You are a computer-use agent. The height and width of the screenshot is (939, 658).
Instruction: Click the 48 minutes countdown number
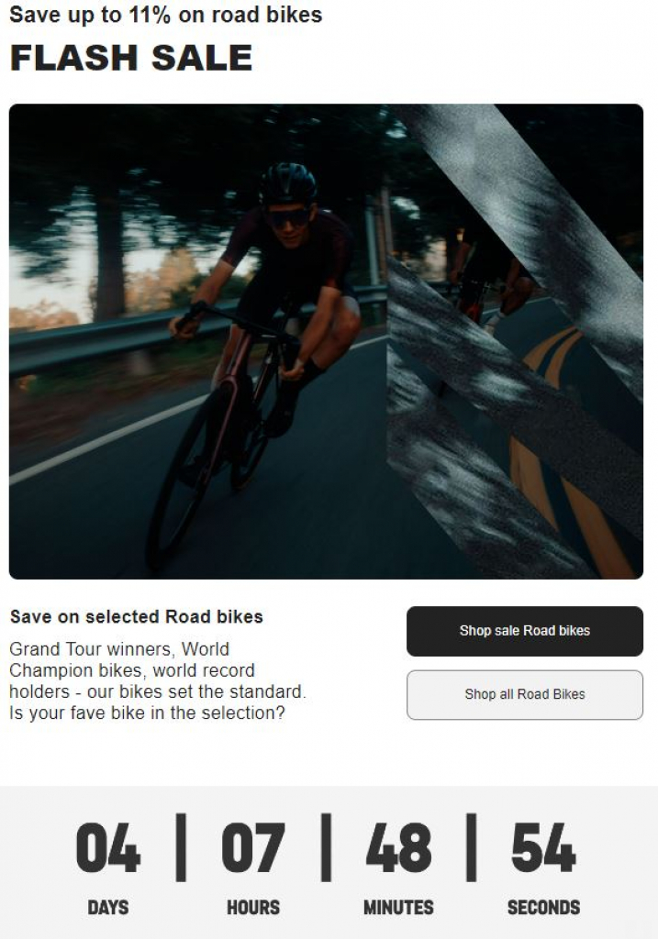(398, 848)
